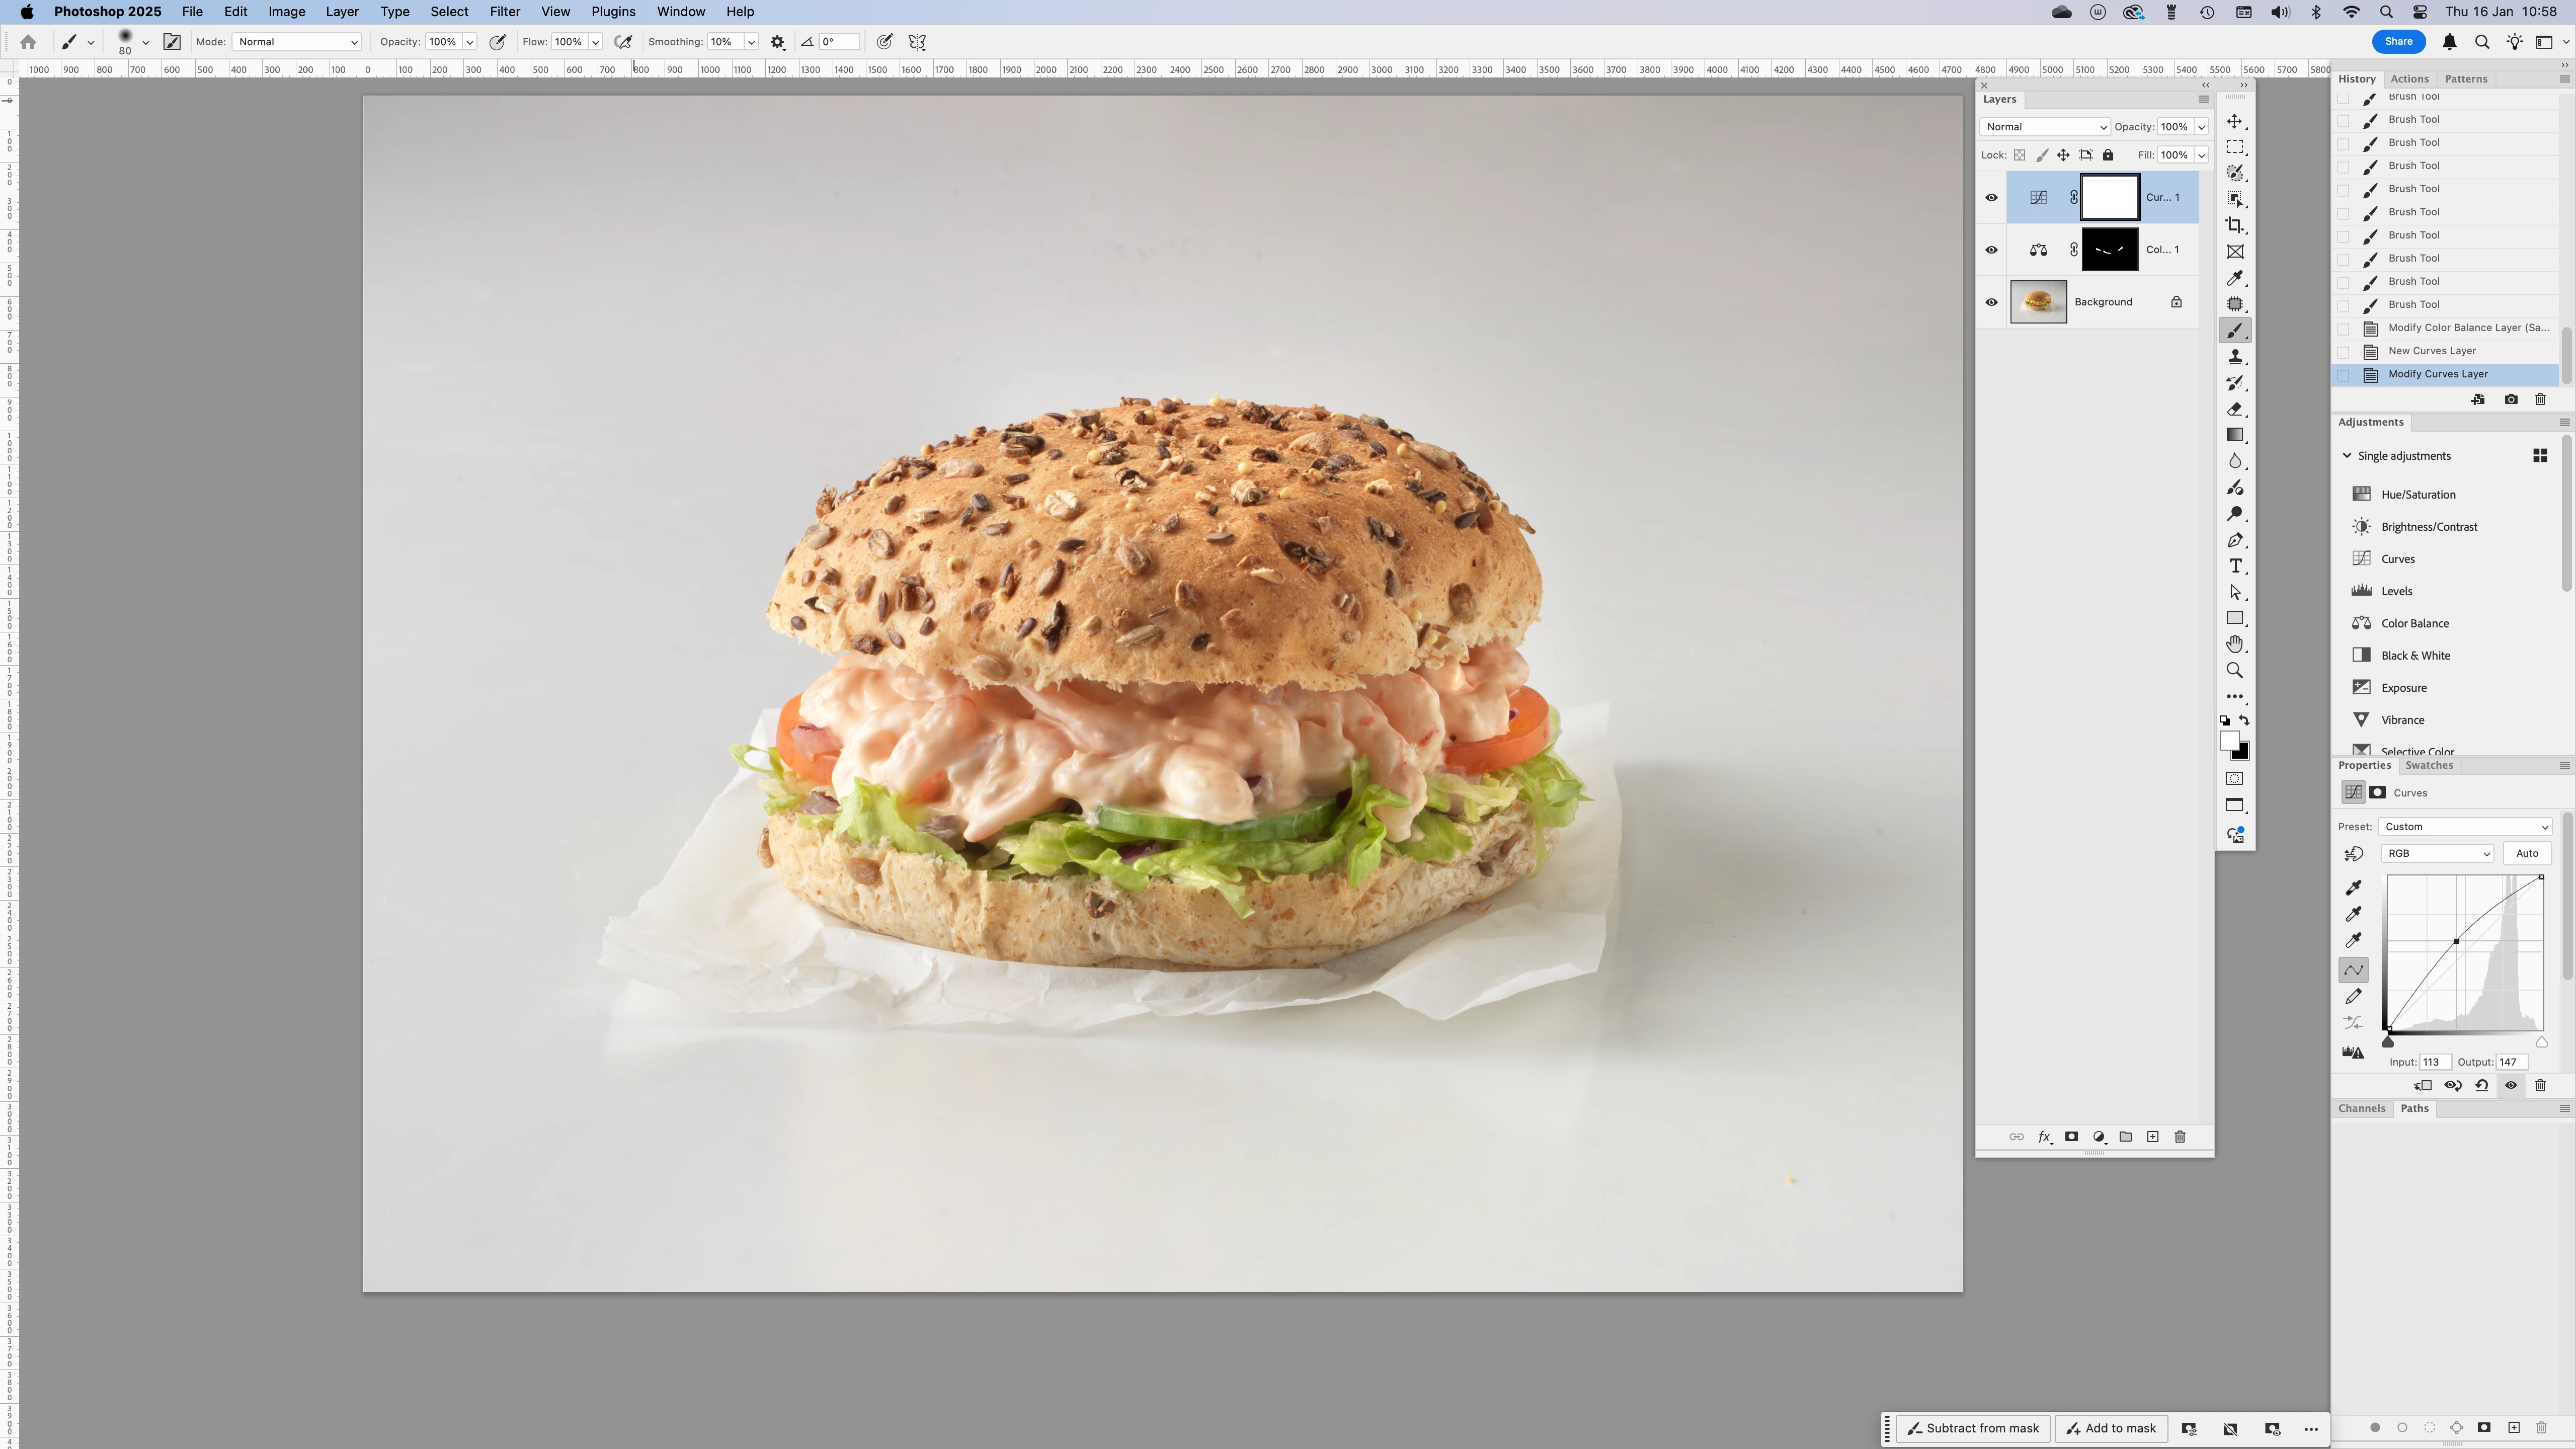Viewport: 2576px width, 1449px height.
Task: Select the Horizontal Type tool
Action: pos(2234,566)
